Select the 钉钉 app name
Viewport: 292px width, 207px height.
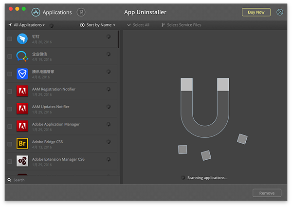pos(36,37)
